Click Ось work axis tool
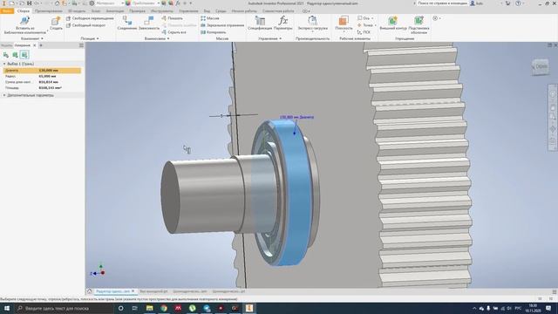 click(364, 18)
